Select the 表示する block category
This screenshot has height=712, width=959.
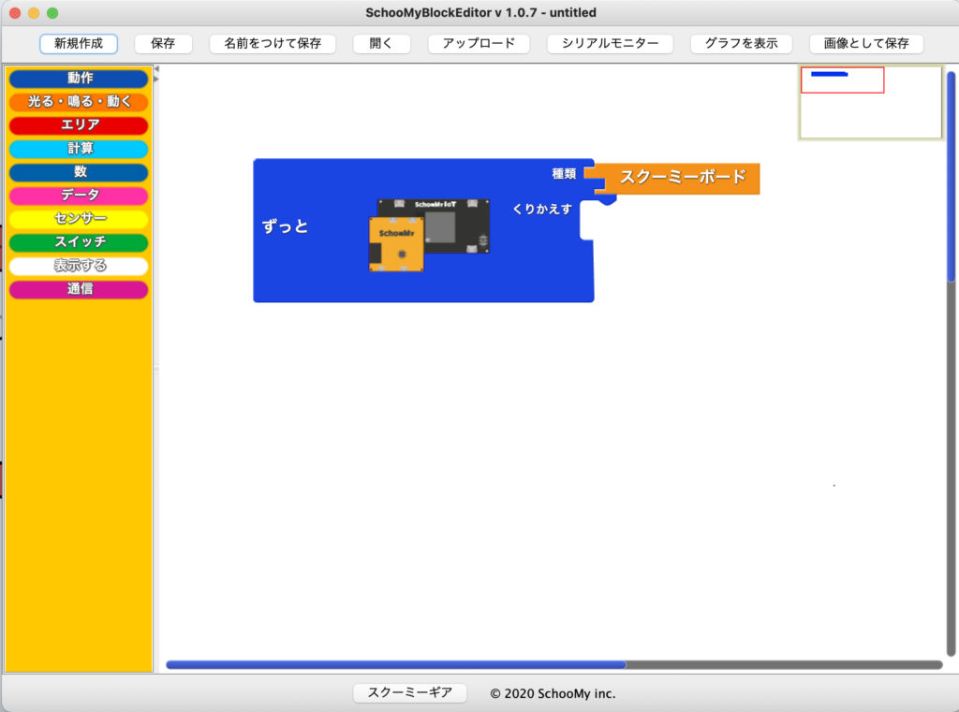79,266
